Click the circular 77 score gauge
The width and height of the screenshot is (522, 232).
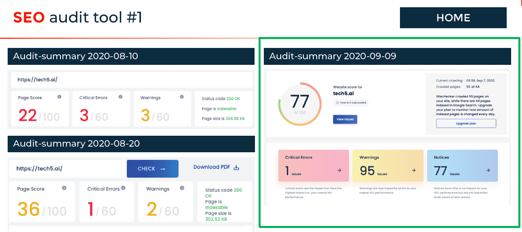pos(299,104)
